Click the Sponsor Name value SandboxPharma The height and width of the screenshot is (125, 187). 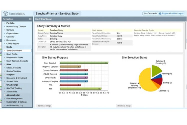click(57, 33)
